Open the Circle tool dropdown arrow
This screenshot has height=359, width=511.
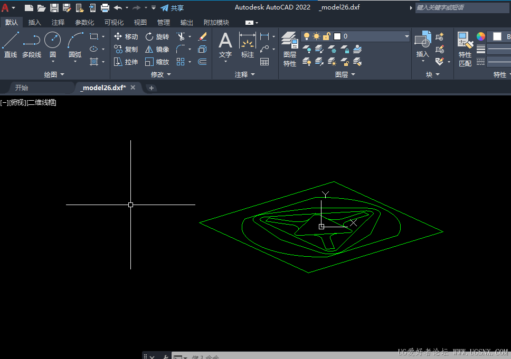click(x=53, y=62)
